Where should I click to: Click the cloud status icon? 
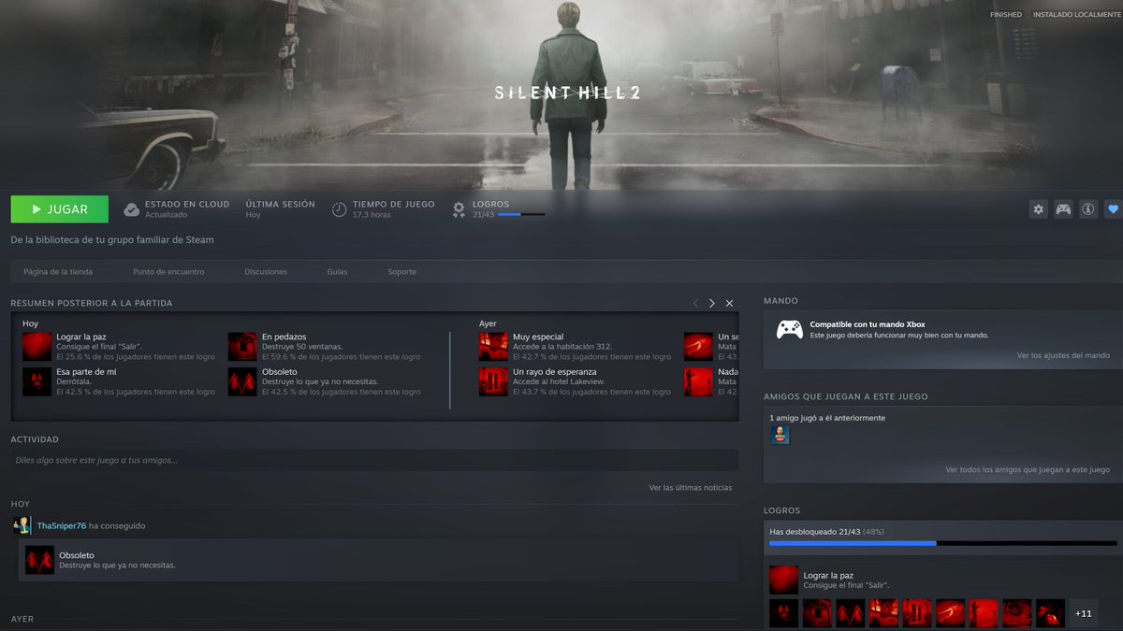(132, 209)
